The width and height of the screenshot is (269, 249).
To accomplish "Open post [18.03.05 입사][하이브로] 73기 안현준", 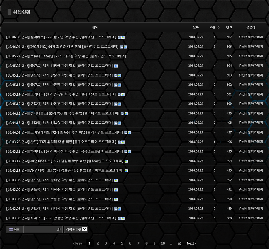I will pyautogui.click(x=61, y=218).
